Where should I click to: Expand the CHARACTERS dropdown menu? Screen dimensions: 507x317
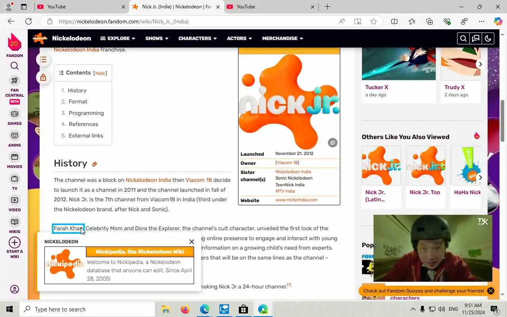point(198,38)
